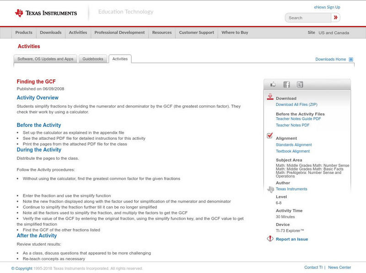
Task: Click the Texas Instruments logo
Action: (x=46, y=13)
